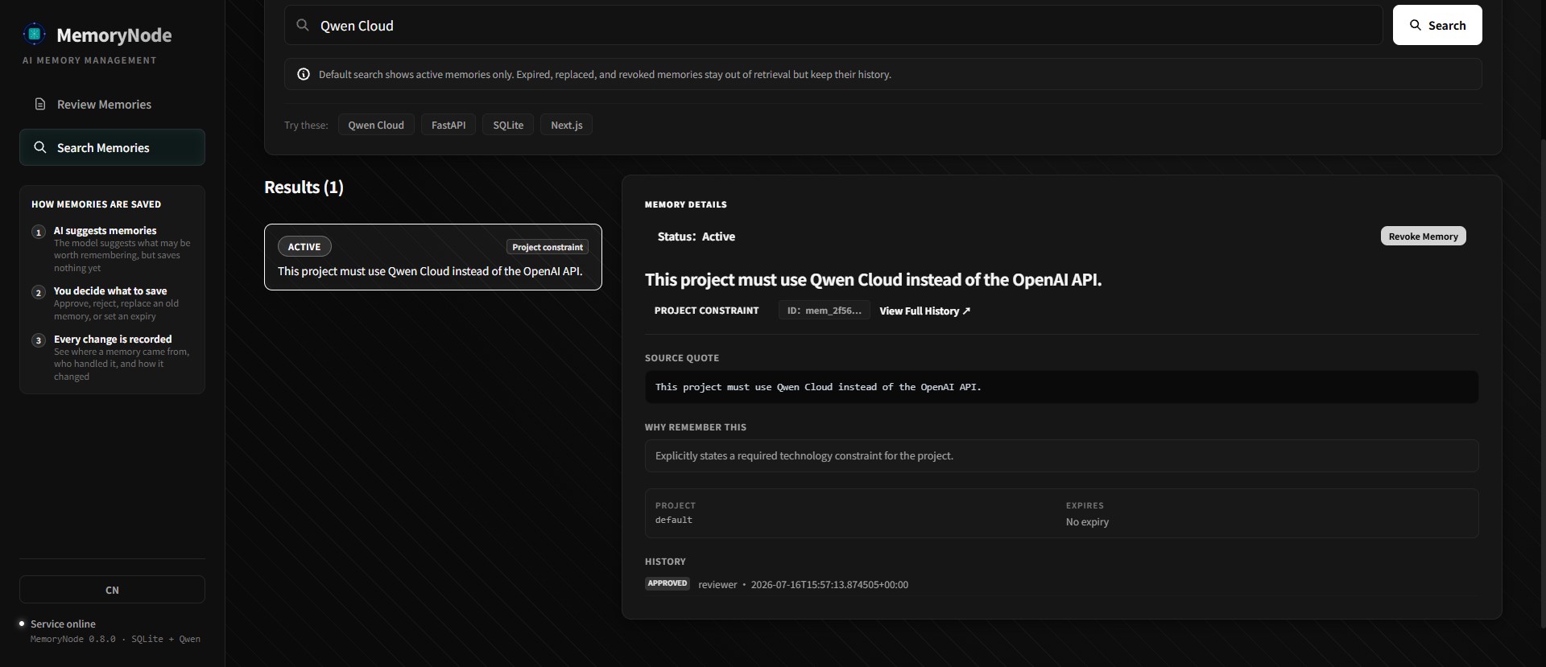Click the memory ID mem_2f56... chip
1546x667 pixels.
(824, 311)
